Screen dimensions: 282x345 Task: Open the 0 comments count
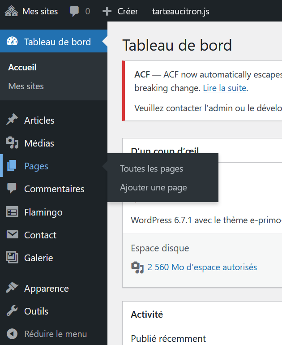(87, 11)
